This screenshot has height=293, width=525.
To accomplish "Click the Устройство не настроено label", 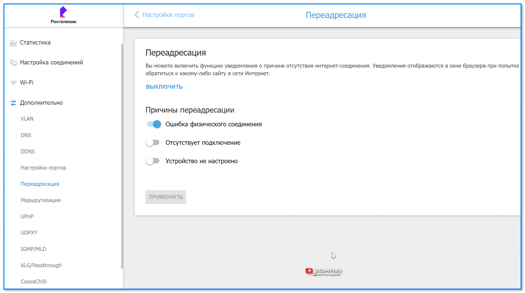I will click(x=201, y=161).
